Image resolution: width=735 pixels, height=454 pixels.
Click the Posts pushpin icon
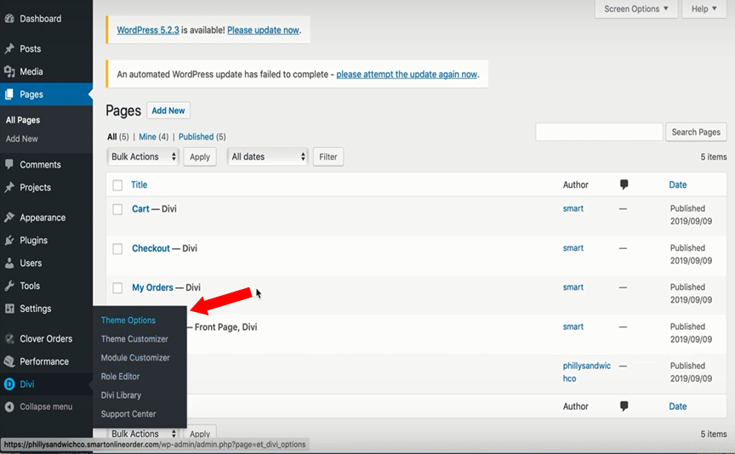tap(9, 48)
